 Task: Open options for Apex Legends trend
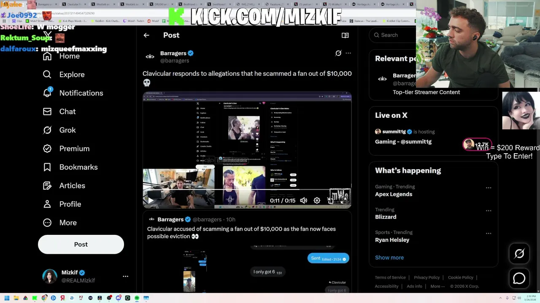(489, 188)
